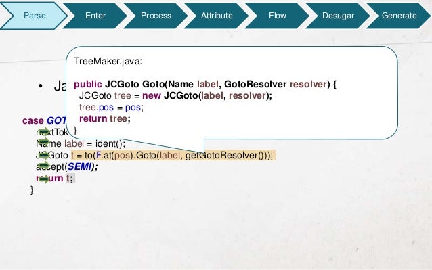The image size is (432, 270).
Task: Click the 'TreeMaker.java:' heading in callout
Action: pos(108,61)
